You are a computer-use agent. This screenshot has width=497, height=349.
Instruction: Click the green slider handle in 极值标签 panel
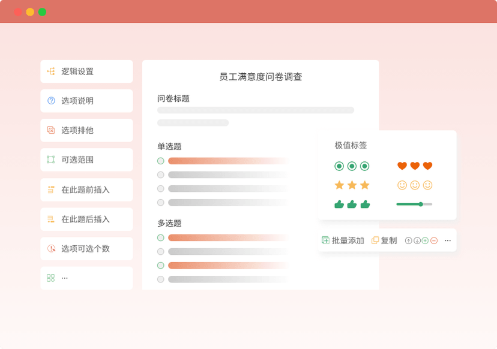point(421,204)
